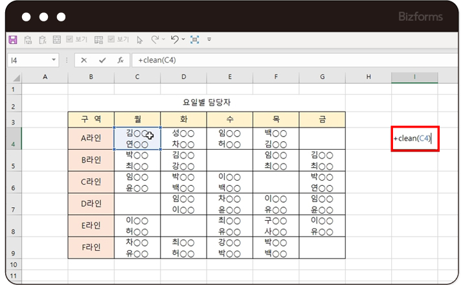Select row 11 header
The image size is (463, 285).
14,276
